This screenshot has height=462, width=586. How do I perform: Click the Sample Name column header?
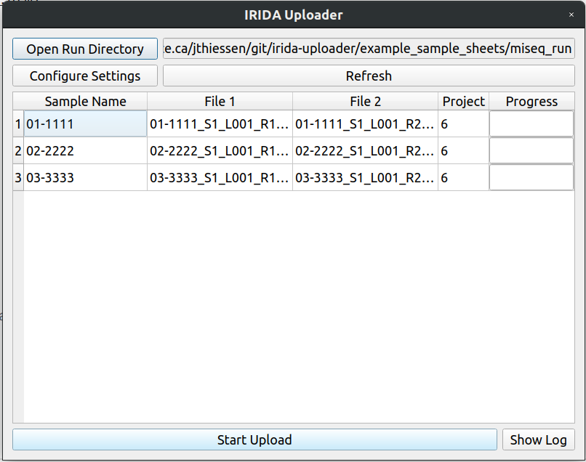pyautogui.click(x=86, y=101)
